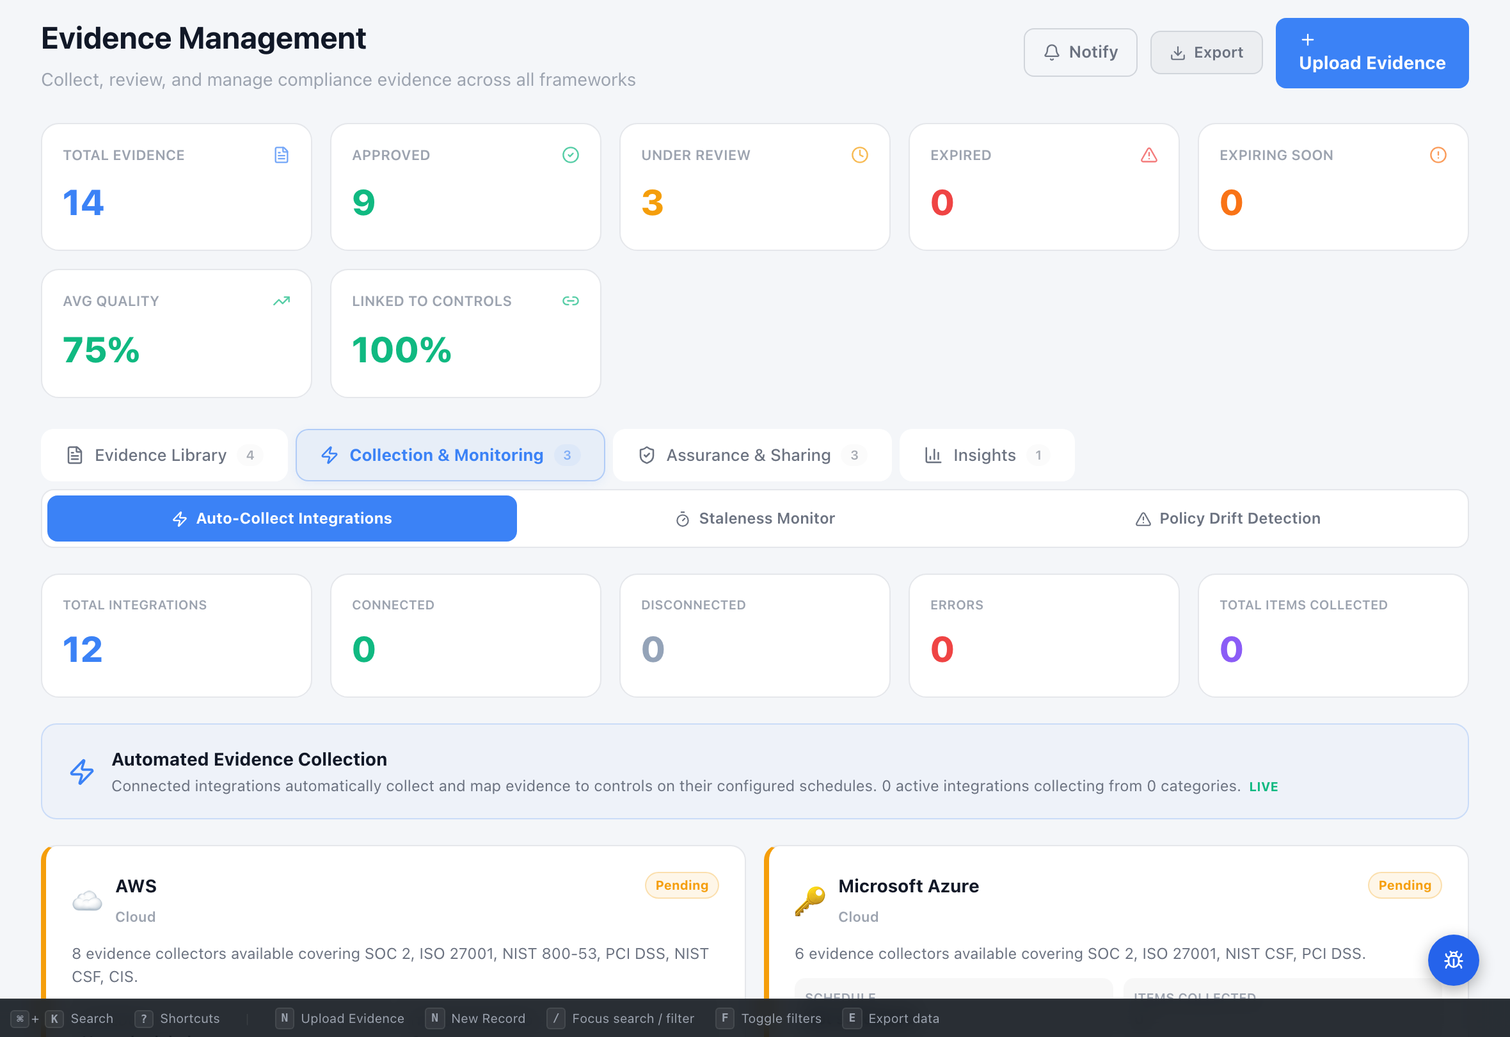Click the warning triangle icon on Expired card
The image size is (1510, 1037).
(1148, 155)
